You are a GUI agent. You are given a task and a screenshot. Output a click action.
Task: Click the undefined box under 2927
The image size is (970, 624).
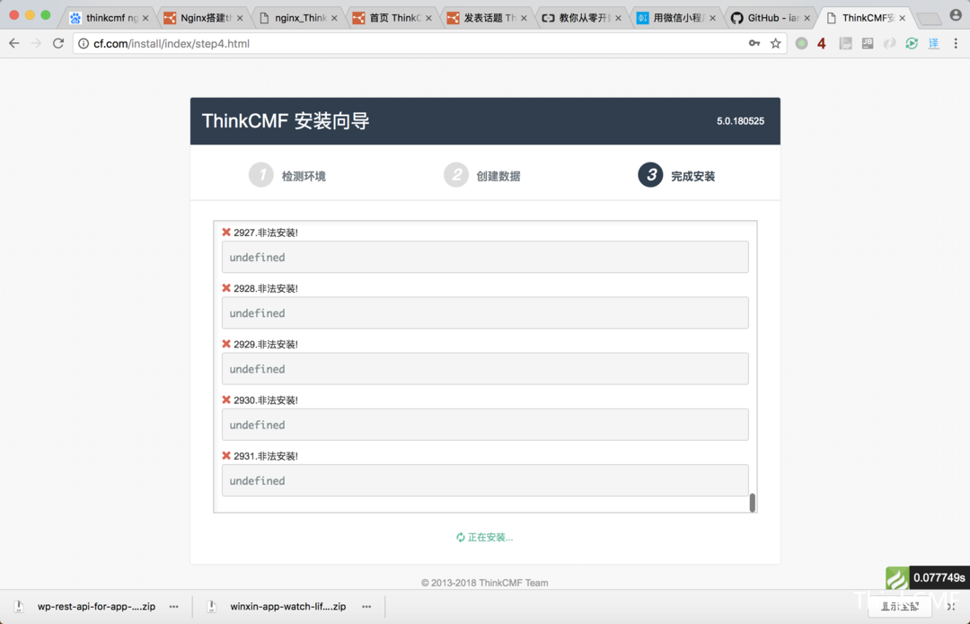point(485,258)
